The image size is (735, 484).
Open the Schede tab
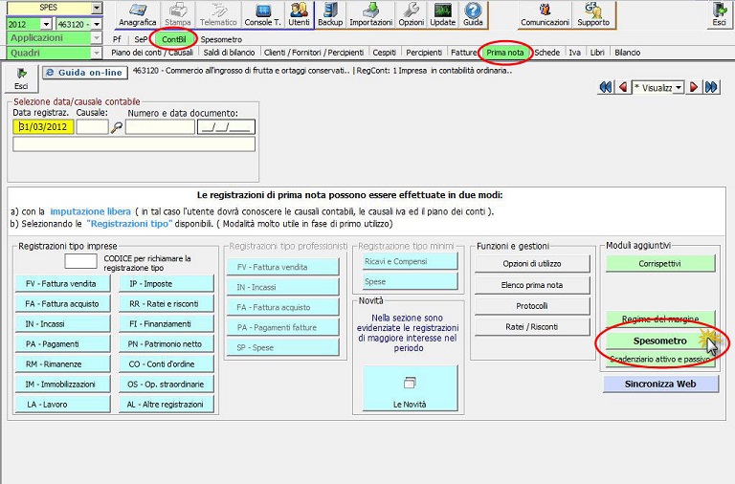coord(547,53)
